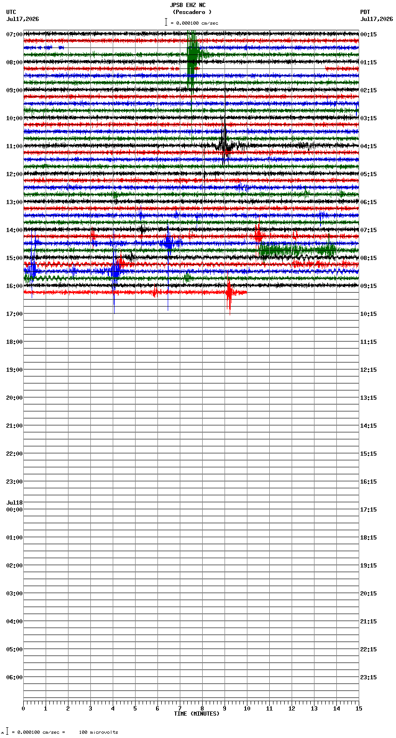396x738 pixels.
Task: Select the 08:00 UTC row label
Action: (x=14, y=62)
